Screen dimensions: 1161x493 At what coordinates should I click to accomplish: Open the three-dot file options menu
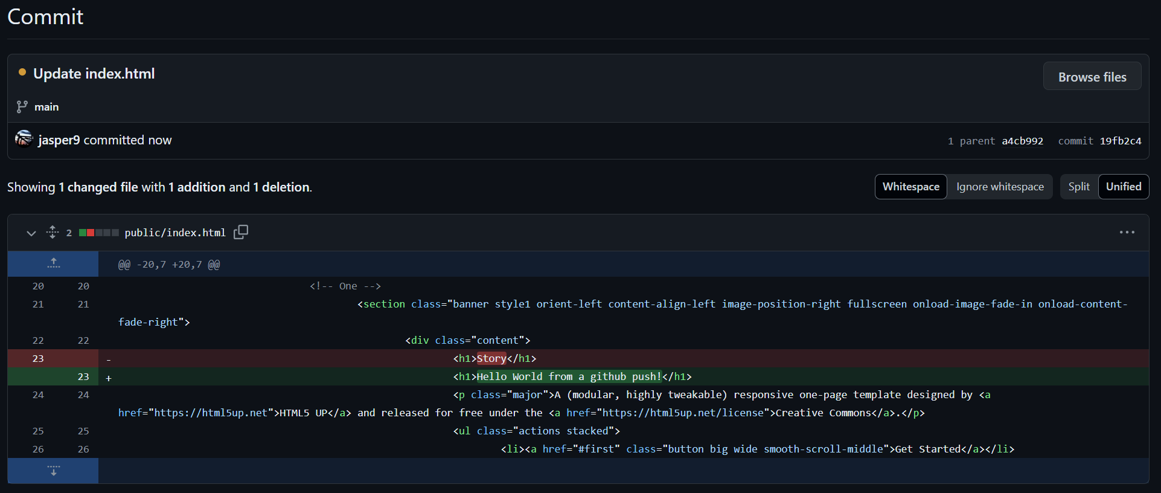(1127, 232)
